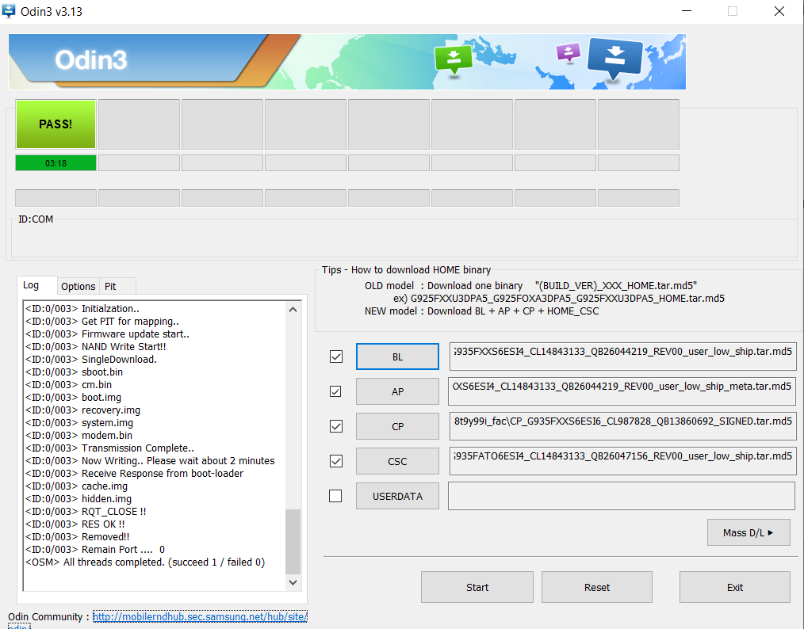Screen dimensions: 804x629
Task: Click the log scrollbar down arrow
Action: pos(293,582)
